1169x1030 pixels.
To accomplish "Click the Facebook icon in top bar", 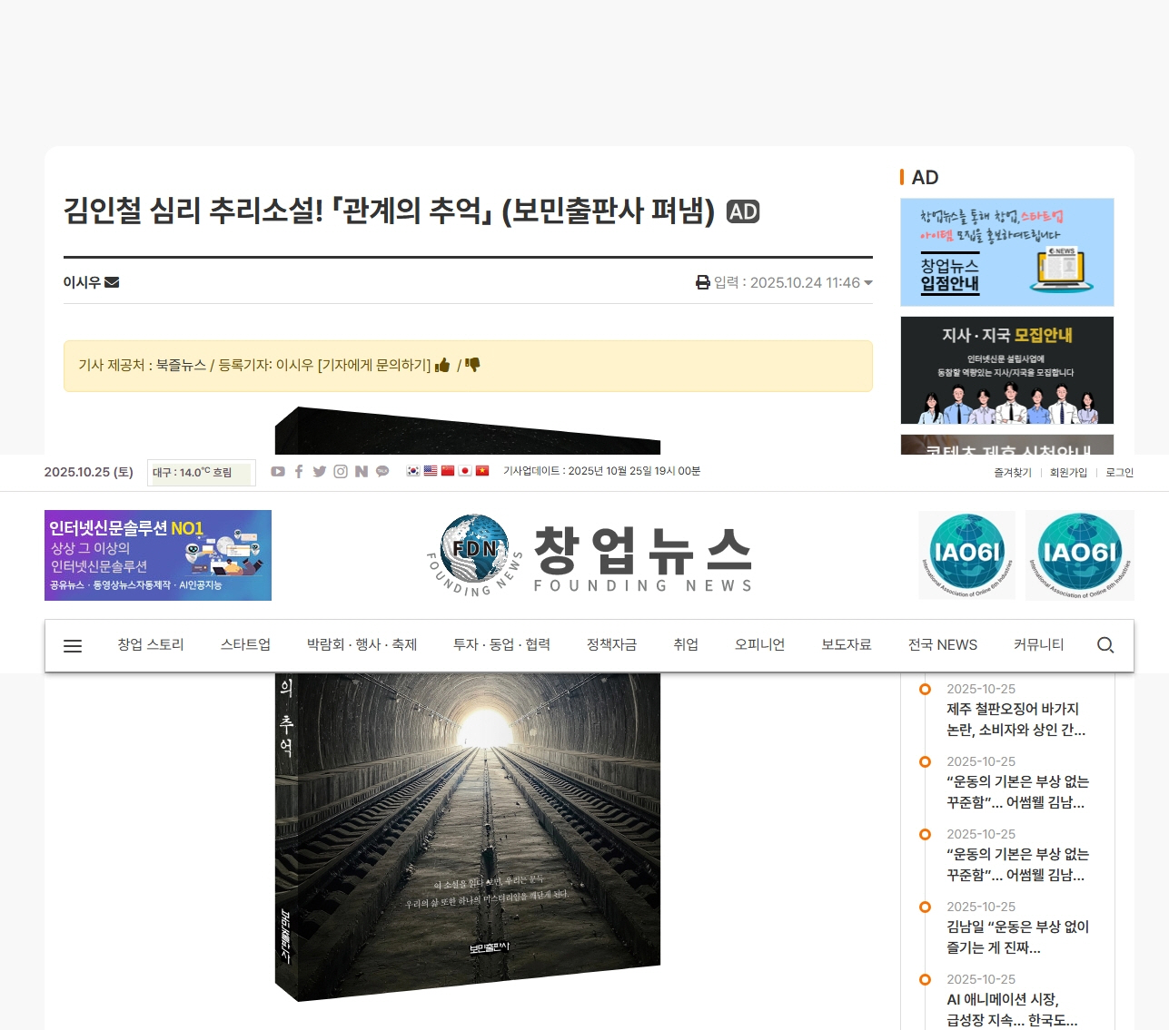I will 299,472.
